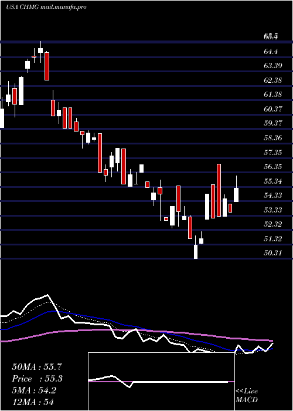This screenshot has height=411, width=293.
Task: Click the 56.35 price axis label
Action: point(272,166)
